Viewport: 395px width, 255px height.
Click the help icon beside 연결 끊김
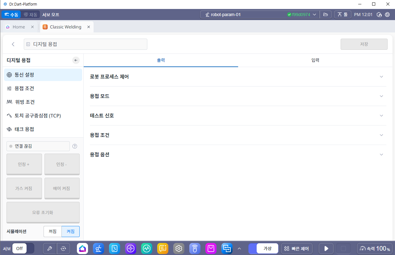(x=74, y=146)
